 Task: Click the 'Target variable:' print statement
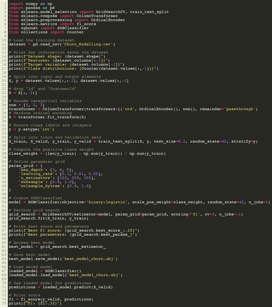[x=67, y=64]
